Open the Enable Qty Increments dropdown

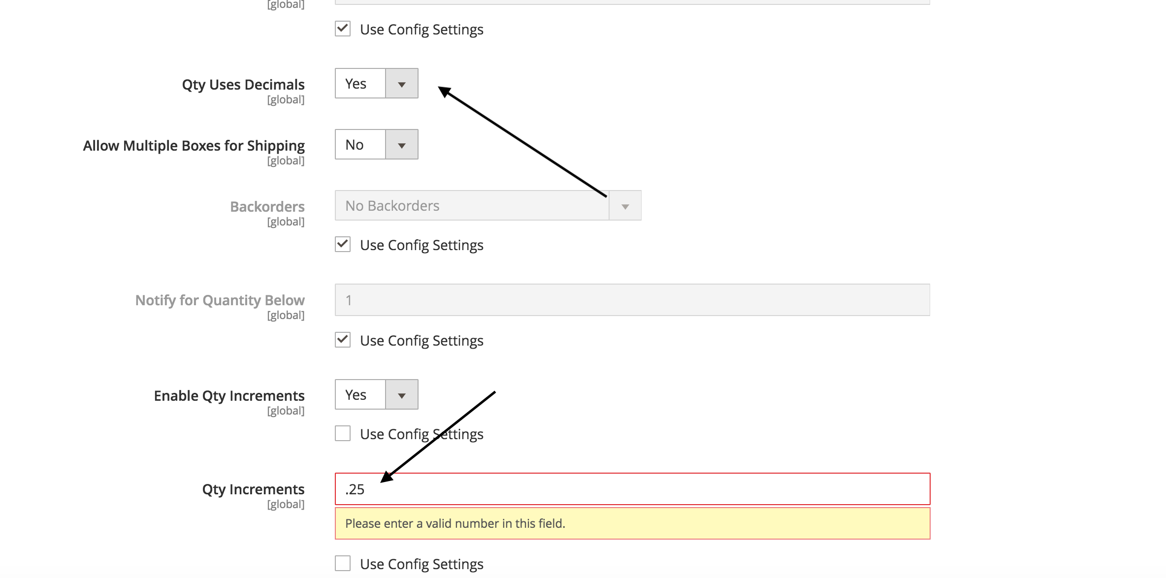[x=376, y=394]
